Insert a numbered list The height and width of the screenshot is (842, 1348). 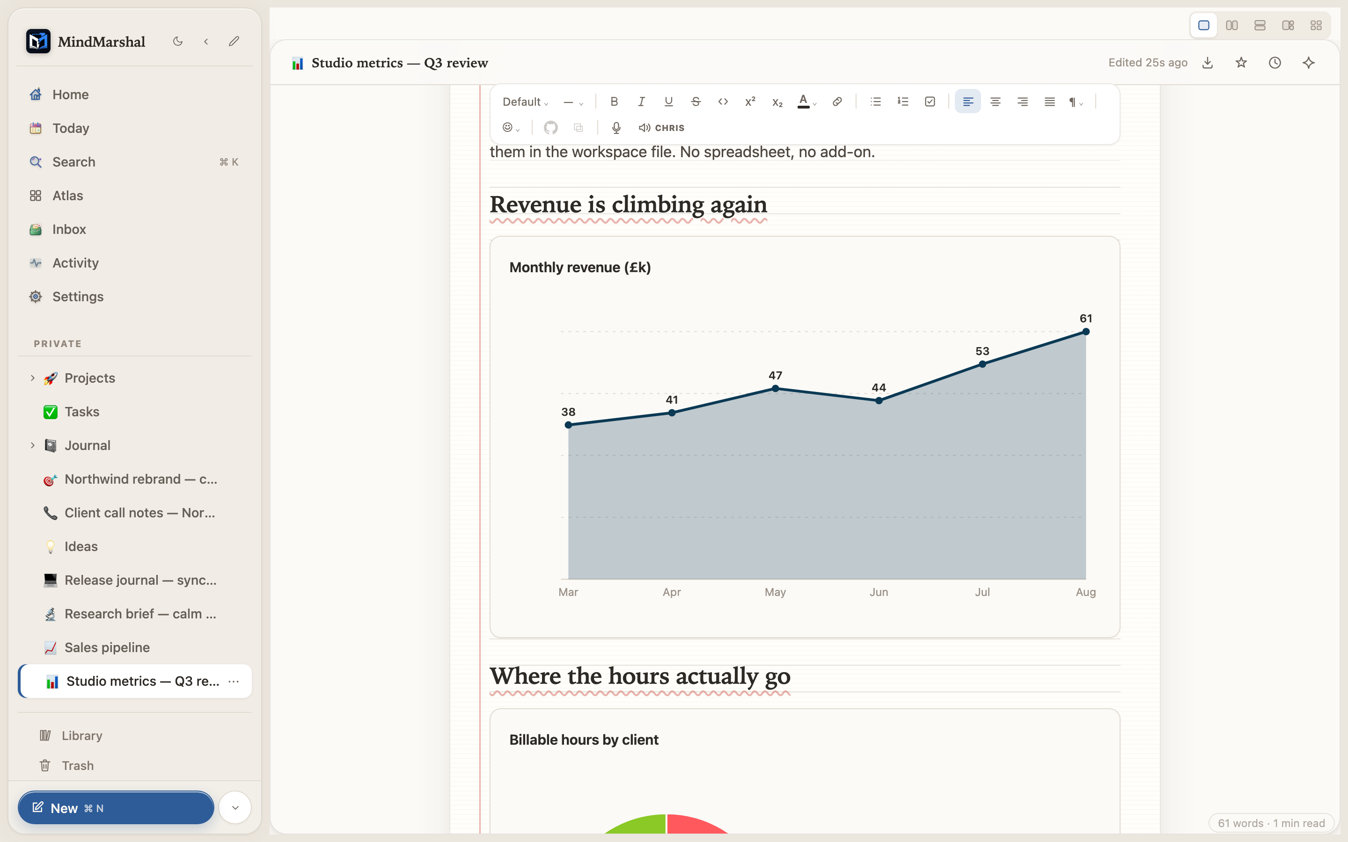tap(903, 102)
